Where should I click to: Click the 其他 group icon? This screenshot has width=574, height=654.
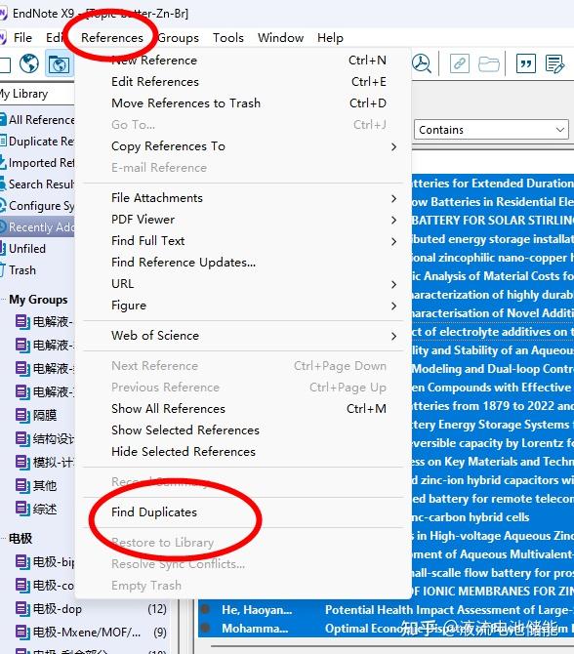[x=22, y=485]
